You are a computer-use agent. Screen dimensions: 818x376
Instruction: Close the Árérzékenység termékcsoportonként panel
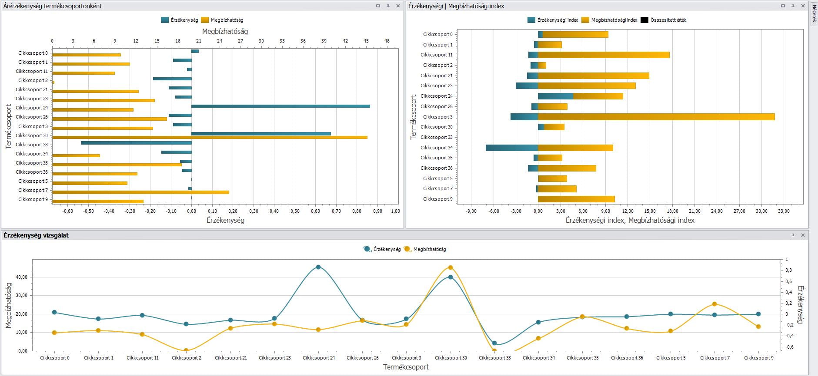pyautogui.click(x=398, y=6)
